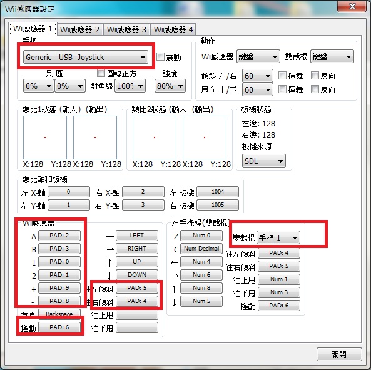Click nunchuk stick down Num 5 button
Screen dimensions: 371x370
tap(201, 301)
